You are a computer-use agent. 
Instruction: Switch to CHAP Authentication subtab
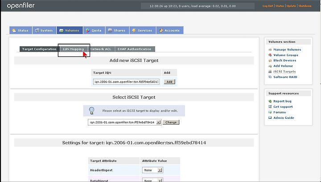pos(135,49)
